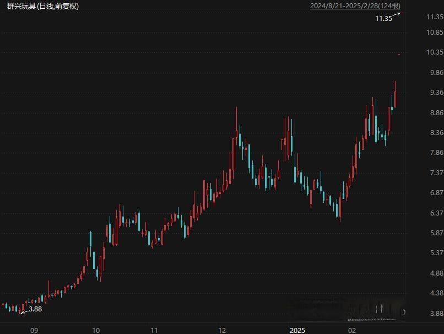Screen dimensions: 444x334
Task: Click the high price annotation 11.35
Action: [x=384, y=19]
